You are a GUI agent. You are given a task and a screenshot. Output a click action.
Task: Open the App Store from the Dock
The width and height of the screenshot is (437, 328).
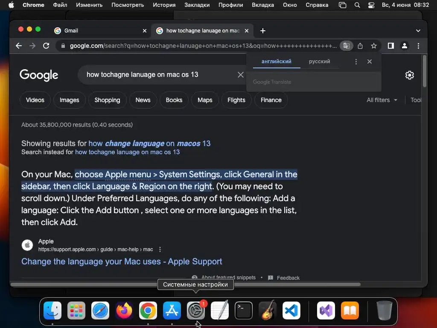[x=172, y=310]
